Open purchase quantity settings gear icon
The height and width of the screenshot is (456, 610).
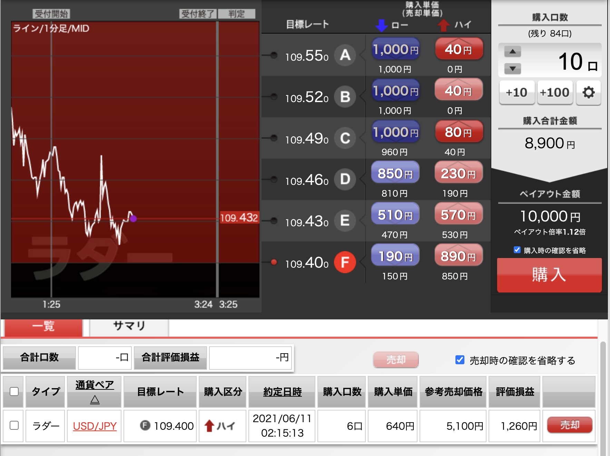(588, 92)
